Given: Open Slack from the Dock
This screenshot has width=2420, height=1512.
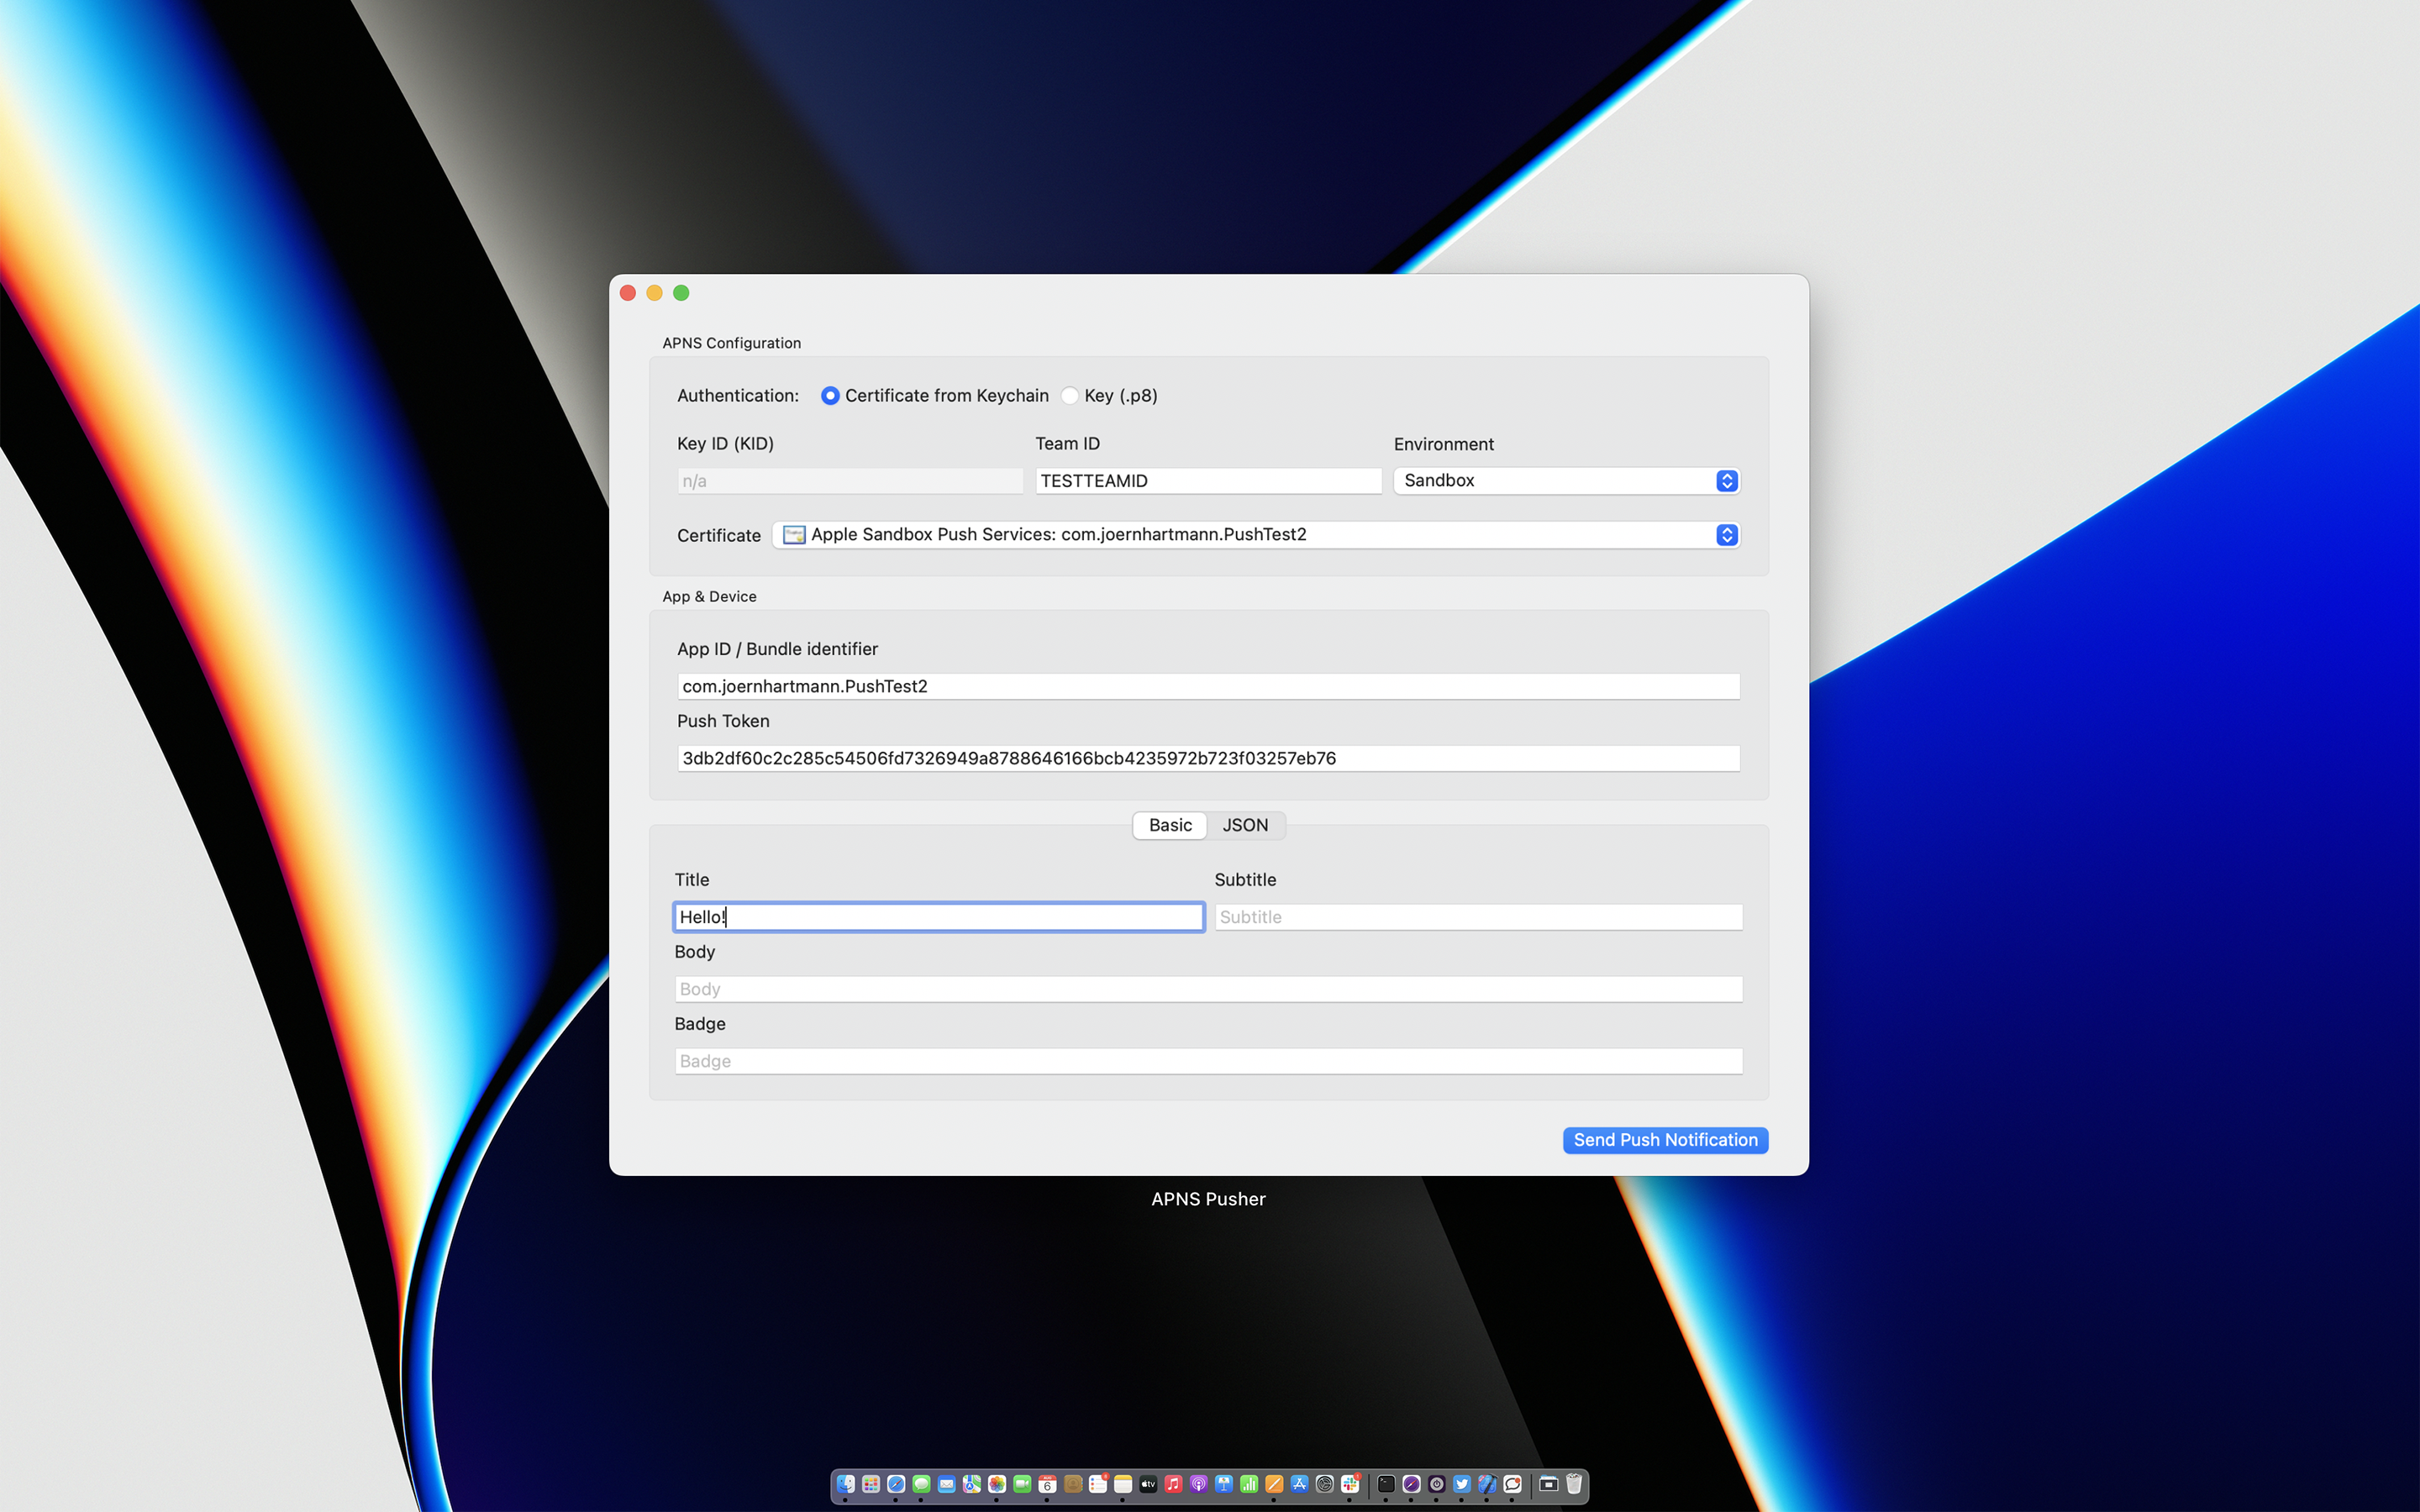Looking at the screenshot, I should click(x=1350, y=1484).
